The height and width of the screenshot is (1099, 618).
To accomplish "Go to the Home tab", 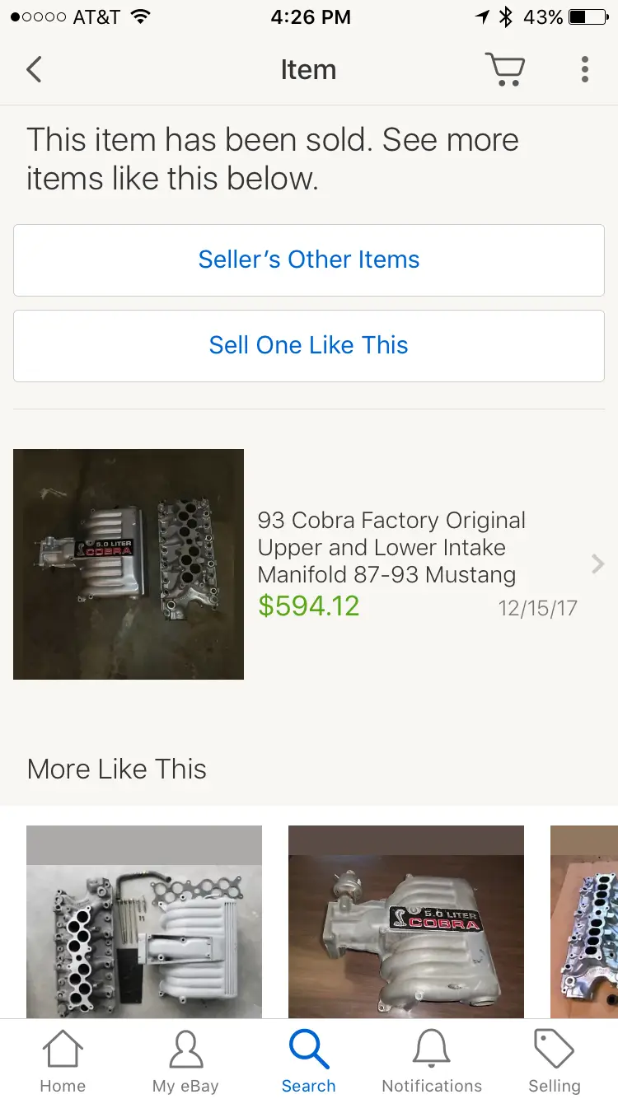I will click(63, 1063).
